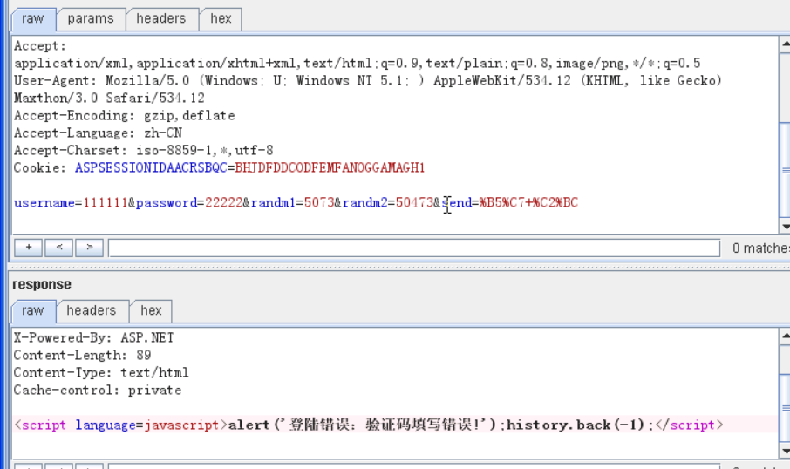790x469 pixels.
Task: Click the '%B5%C7+%C2%BC' send value
Action: (528, 203)
